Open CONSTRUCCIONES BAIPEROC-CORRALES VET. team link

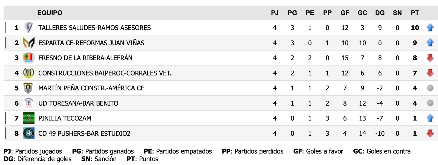[105, 73]
